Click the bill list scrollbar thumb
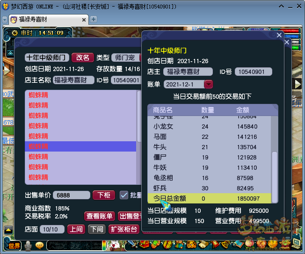The height and width of the screenshot is (254, 305). click(x=275, y=177)
